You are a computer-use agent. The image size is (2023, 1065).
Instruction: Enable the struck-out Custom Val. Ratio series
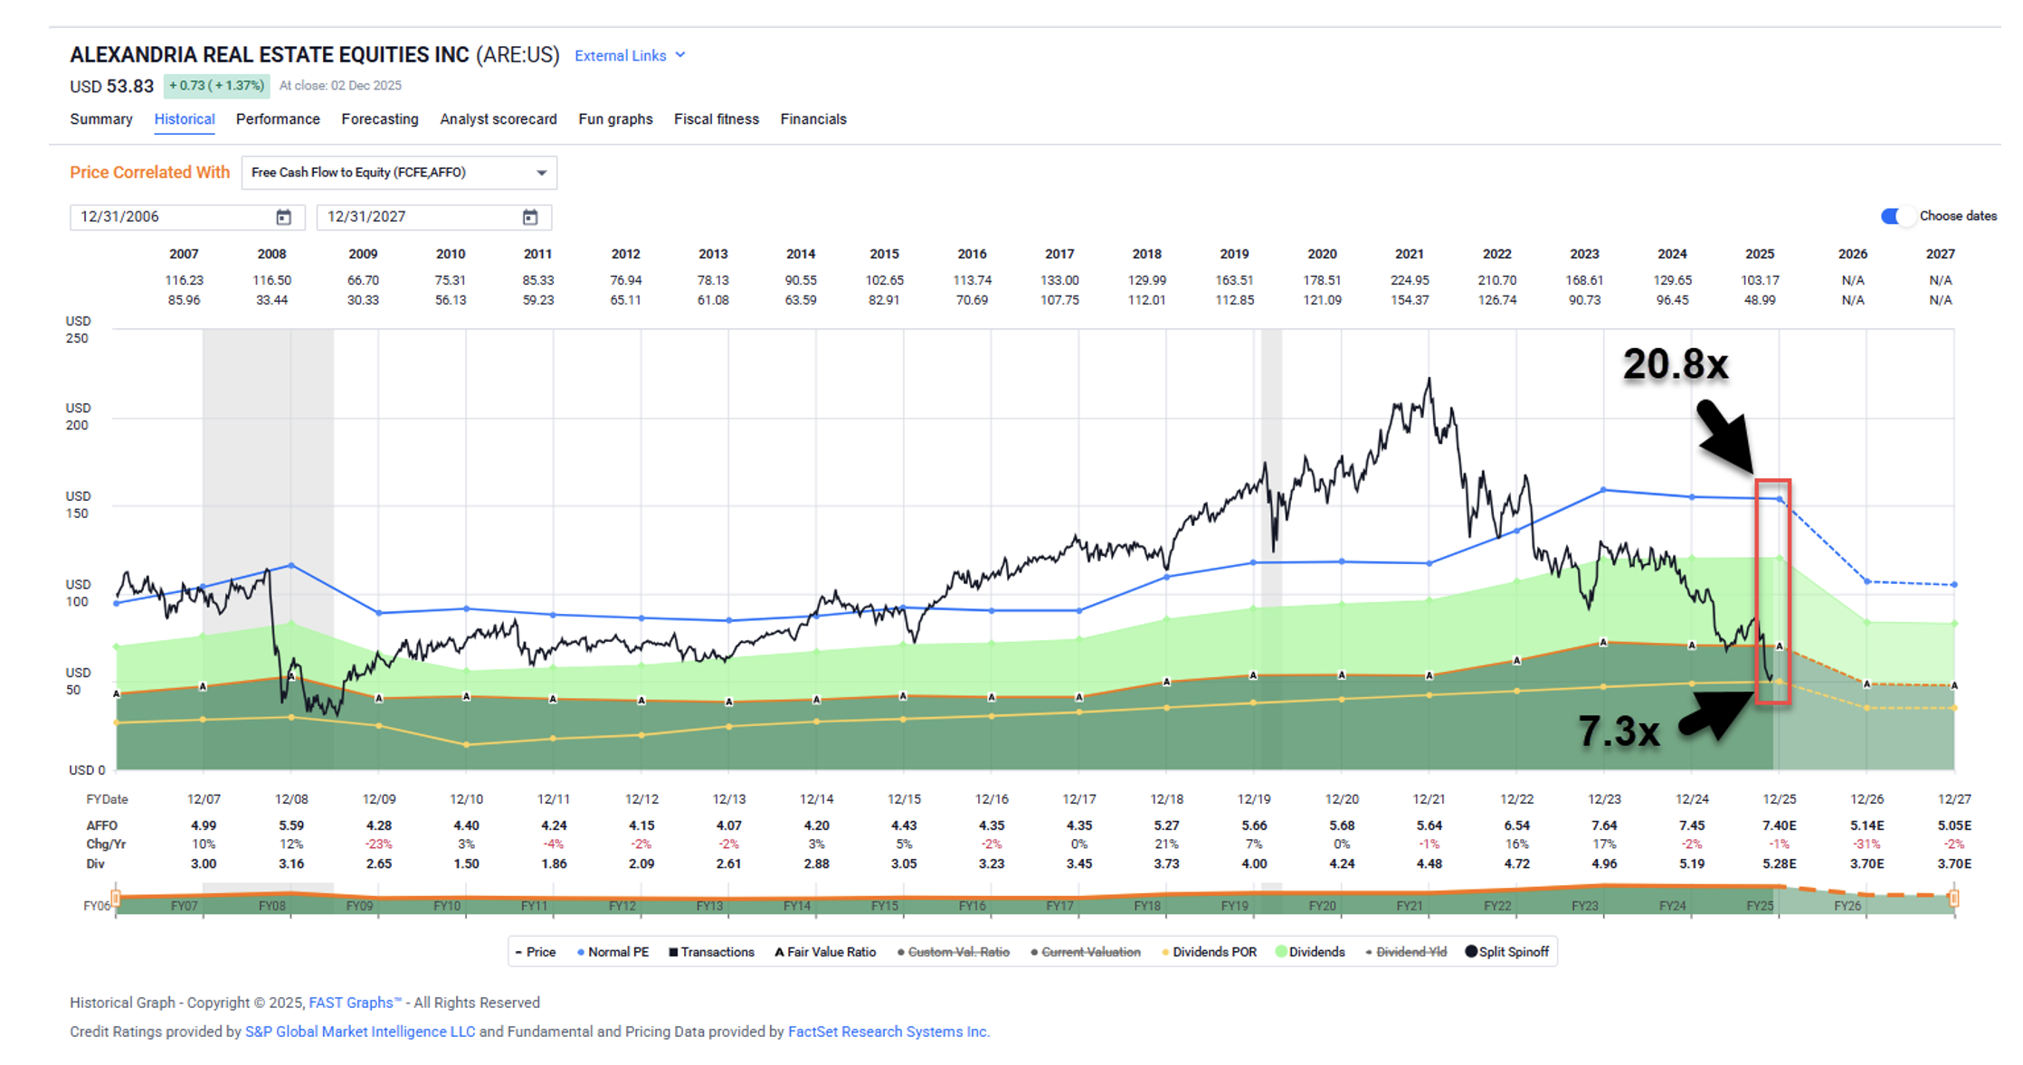tap(957, 952)
